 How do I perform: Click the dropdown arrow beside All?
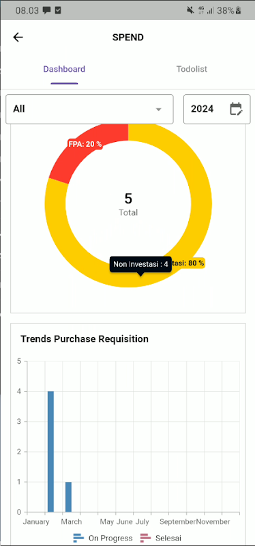point(159,109)
